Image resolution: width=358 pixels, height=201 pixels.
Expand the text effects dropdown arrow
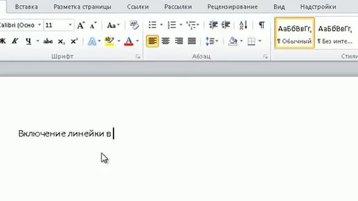click(99, 41)
